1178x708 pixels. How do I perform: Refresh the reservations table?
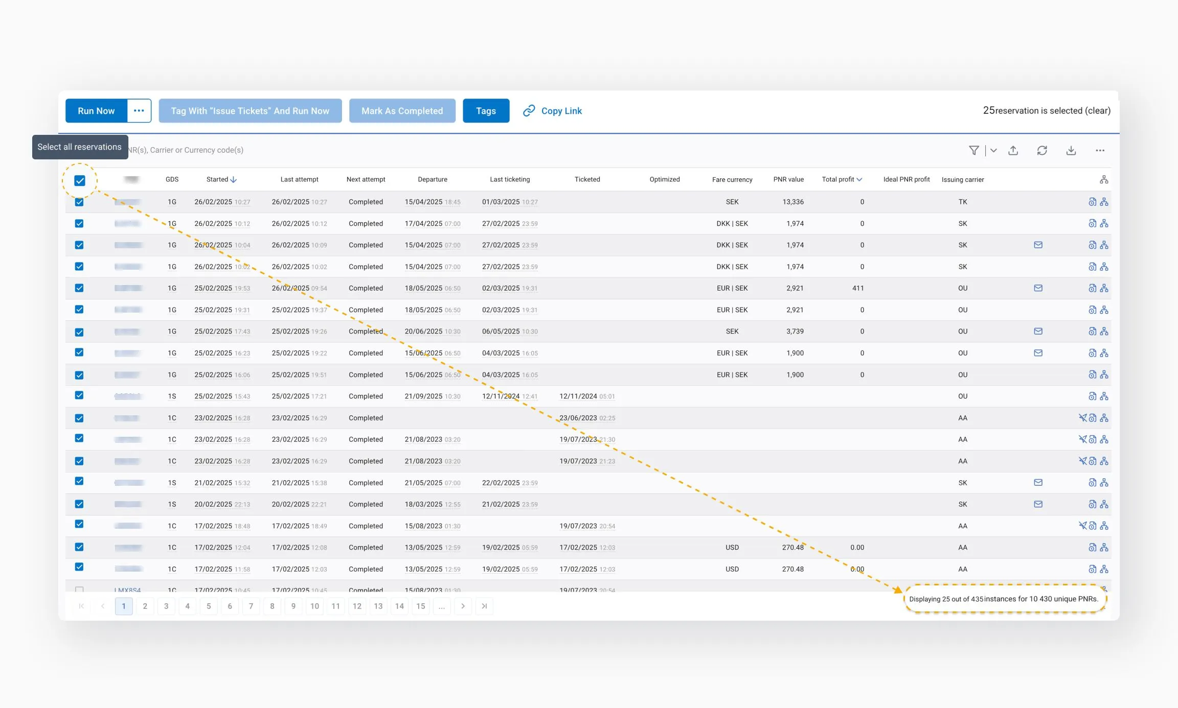coord(1042,150)
